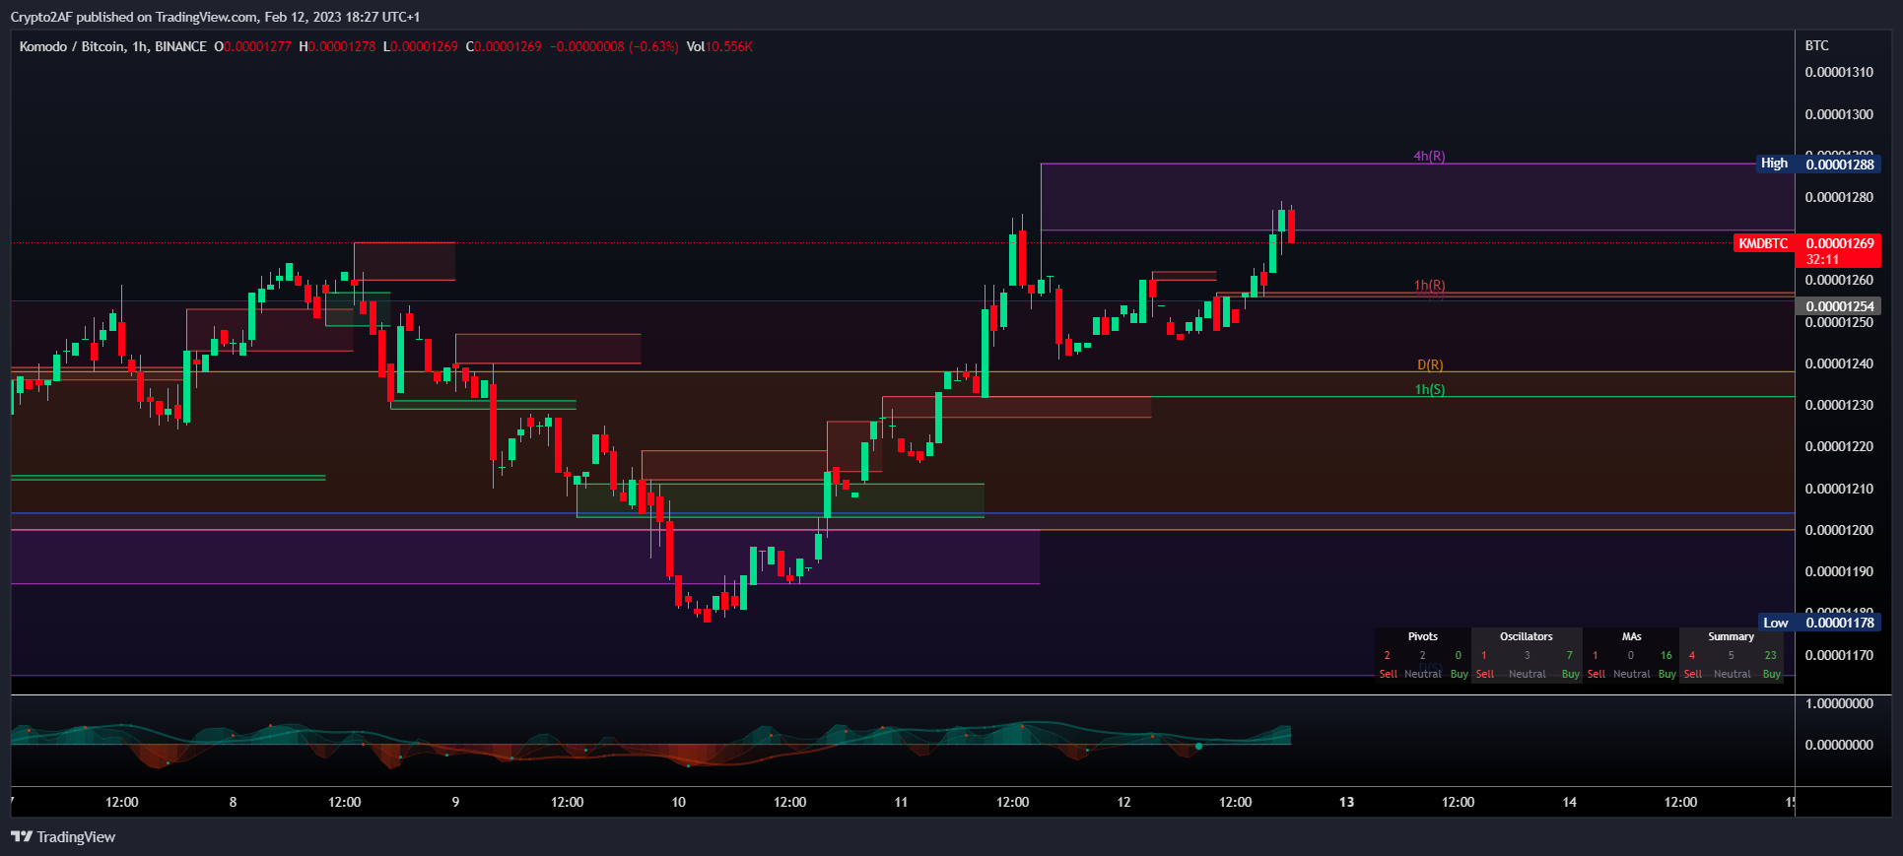
Task: Click the Summary header in the ratings table
Action: click(1731, 636)
